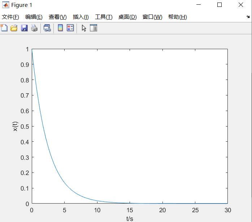Screen dimensions: 252x222
Task: Open the 插入(I) menu
Action: coord(81,17)
